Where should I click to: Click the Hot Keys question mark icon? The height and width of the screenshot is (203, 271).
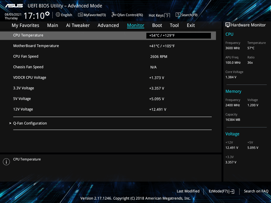tap(167, 15)
